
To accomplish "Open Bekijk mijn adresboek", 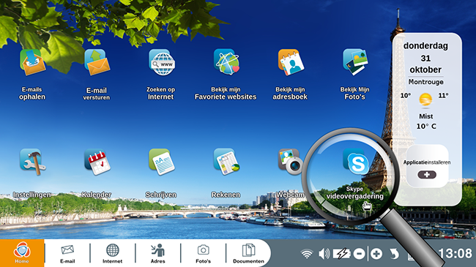I will click(291, 62).
